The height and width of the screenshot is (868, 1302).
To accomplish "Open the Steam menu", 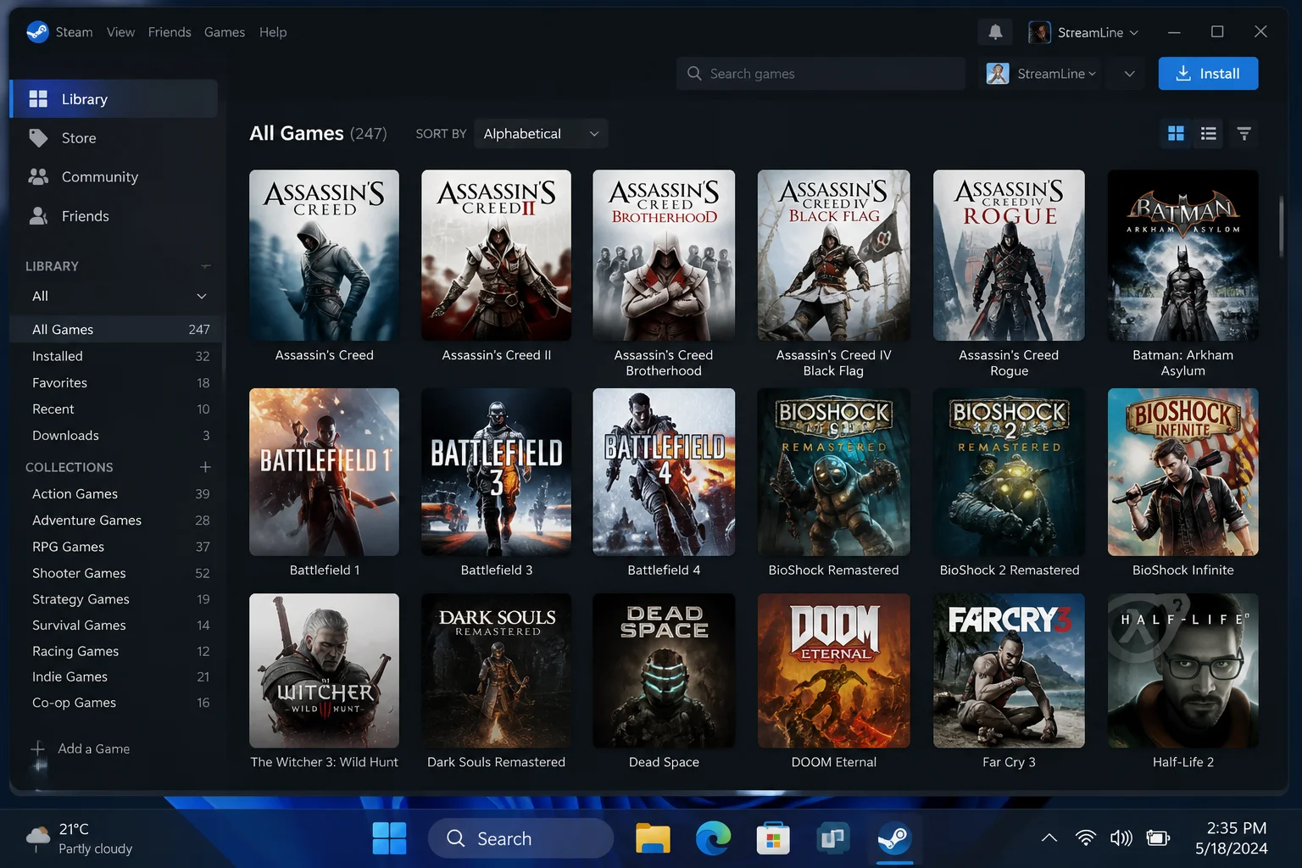I will point(75,32).
